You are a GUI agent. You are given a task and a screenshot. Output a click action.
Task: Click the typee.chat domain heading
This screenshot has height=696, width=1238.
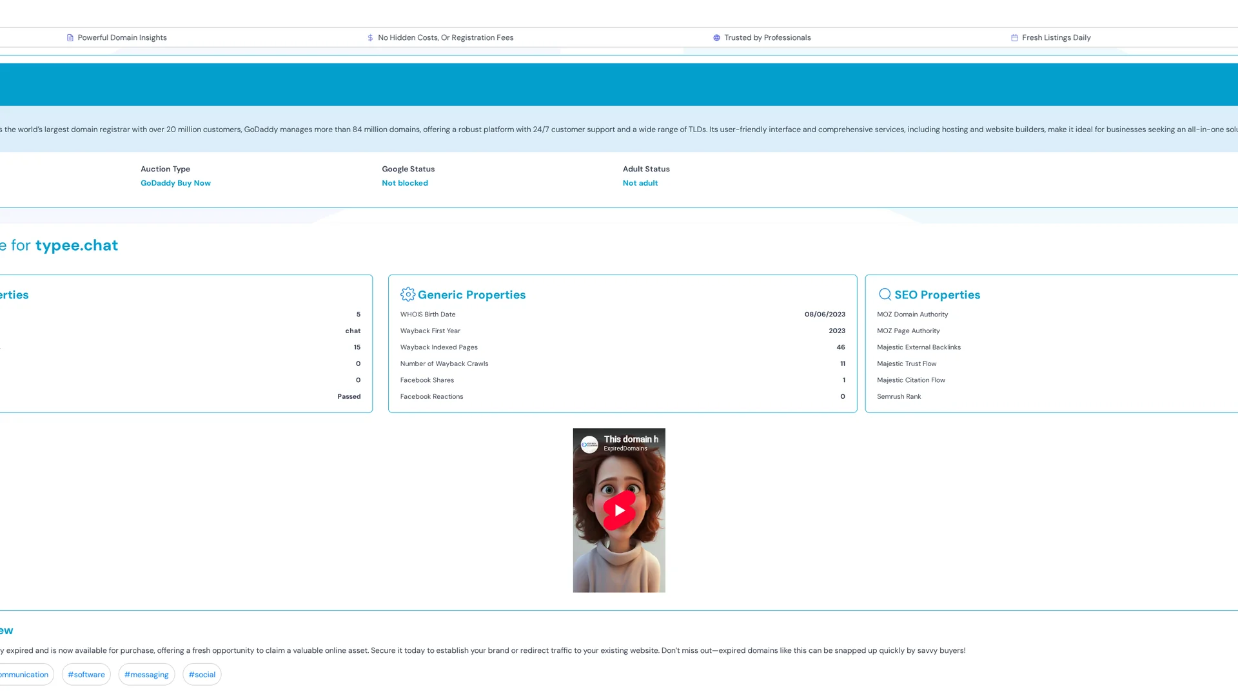[77, 246]
